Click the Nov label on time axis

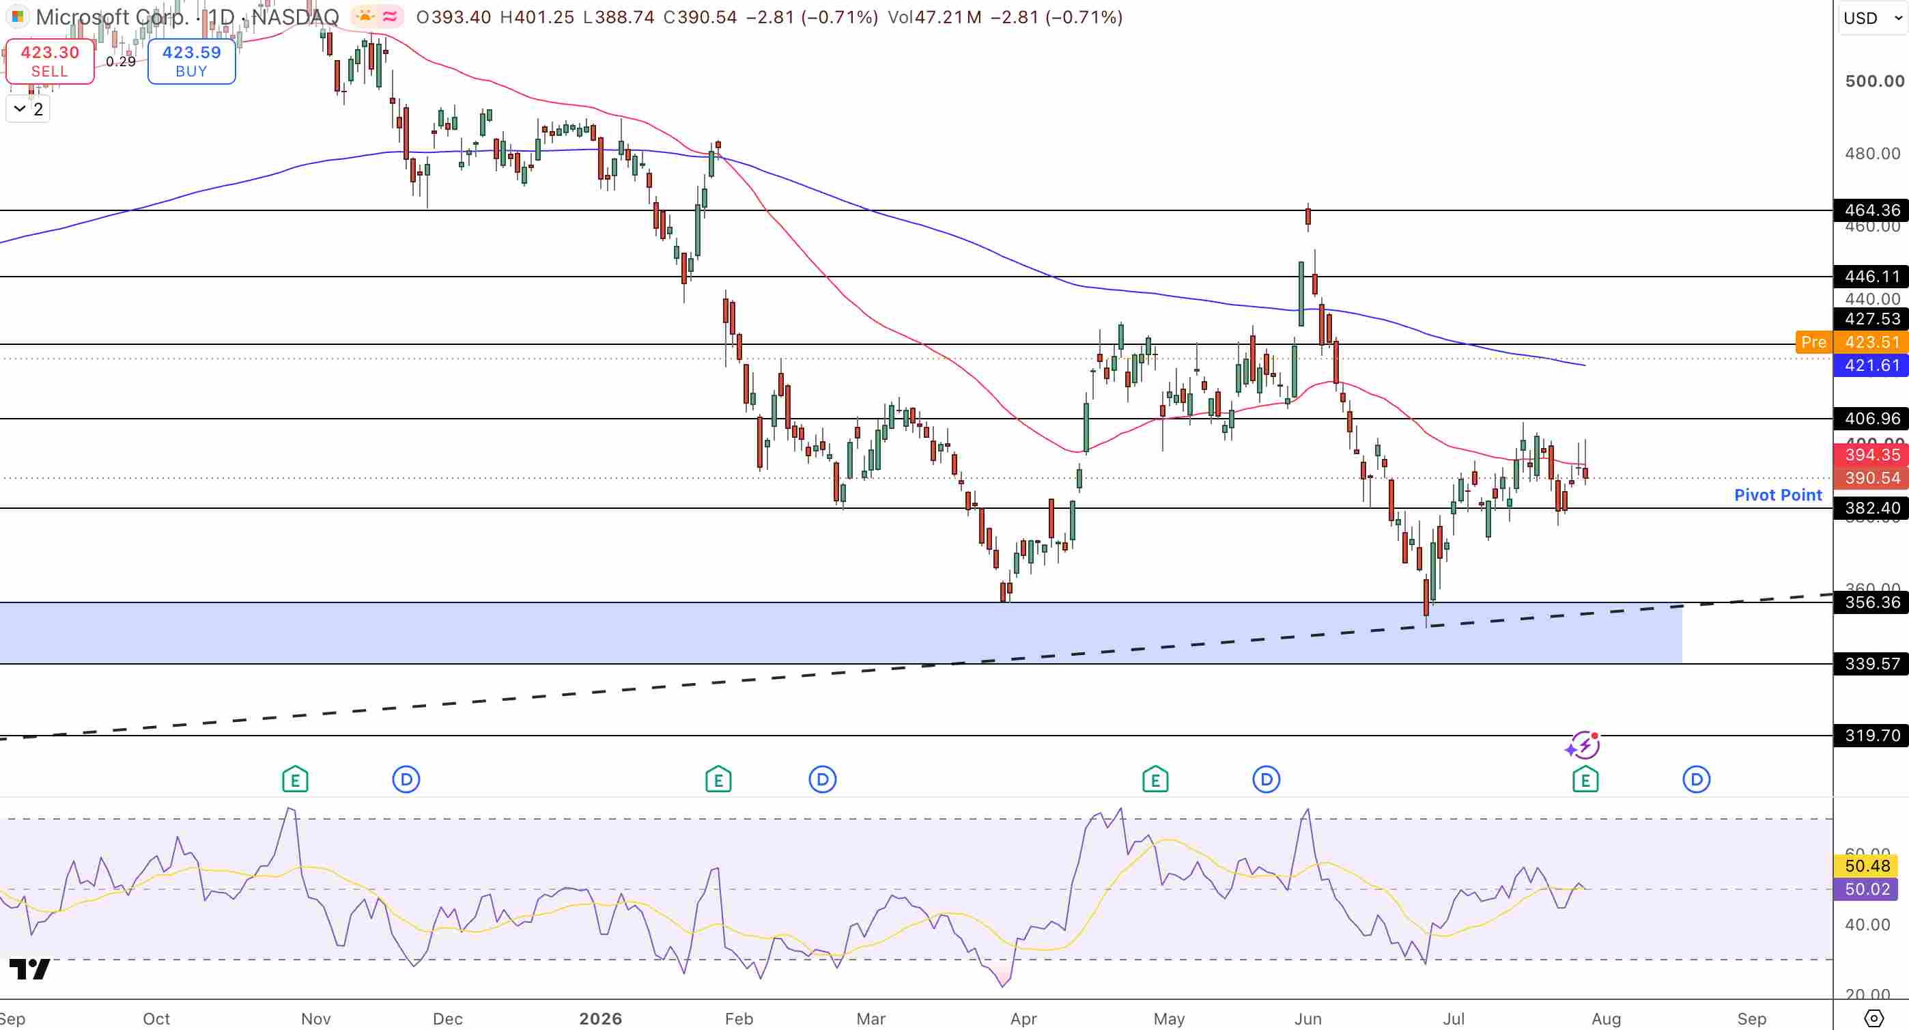(x=315, y=1018)
